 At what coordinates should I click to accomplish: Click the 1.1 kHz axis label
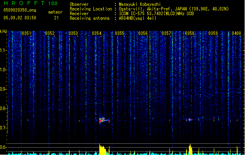(3, 50)
